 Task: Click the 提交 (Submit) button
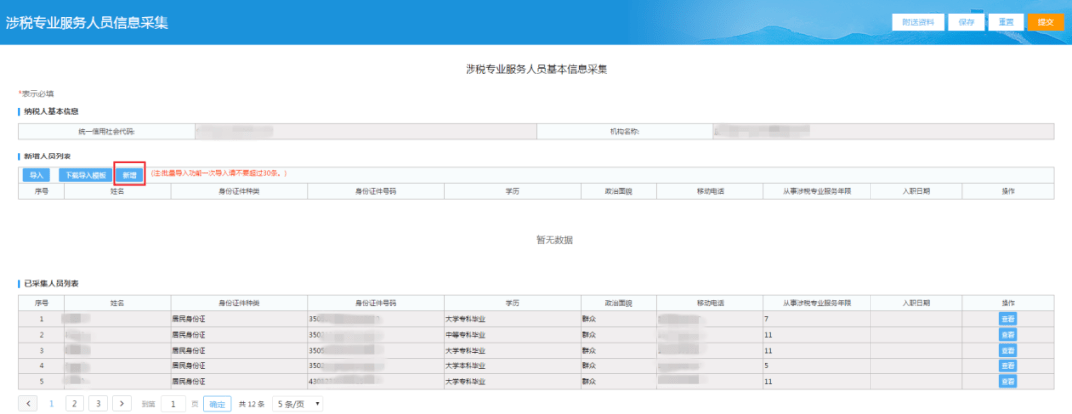click(x=1044, y=22)
